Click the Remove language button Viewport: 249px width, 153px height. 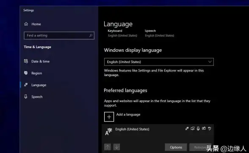(x=200, y=147)
